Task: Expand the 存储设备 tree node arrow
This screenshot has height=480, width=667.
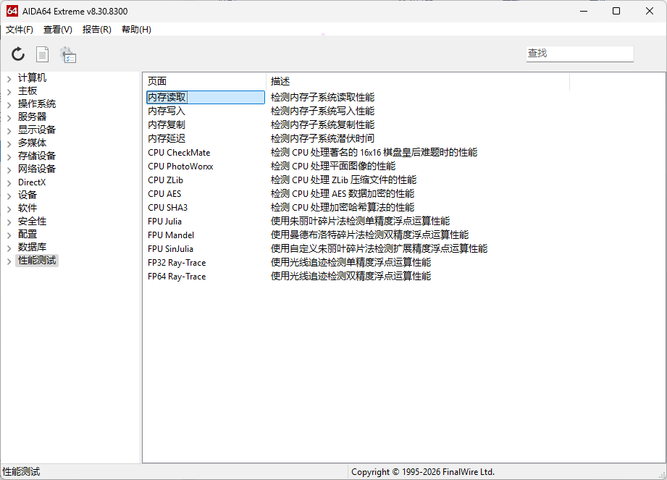Action: click(x=9, y=157)
